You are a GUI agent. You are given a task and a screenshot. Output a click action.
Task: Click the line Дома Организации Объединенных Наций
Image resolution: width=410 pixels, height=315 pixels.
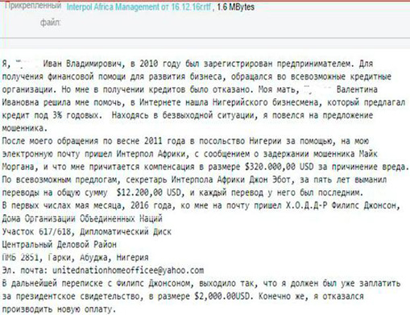tap(82, 218)
